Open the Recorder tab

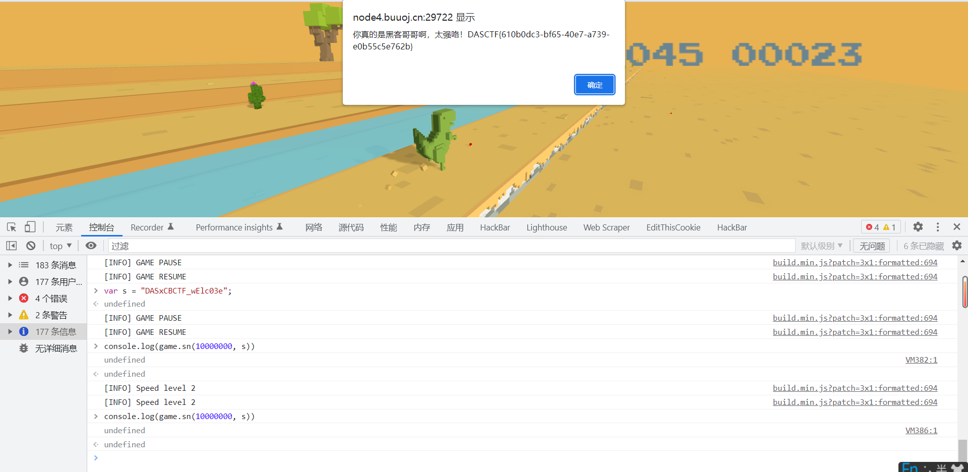(152, 227)
